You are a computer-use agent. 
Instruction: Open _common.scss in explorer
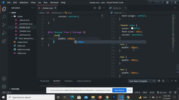pos(25,24)
